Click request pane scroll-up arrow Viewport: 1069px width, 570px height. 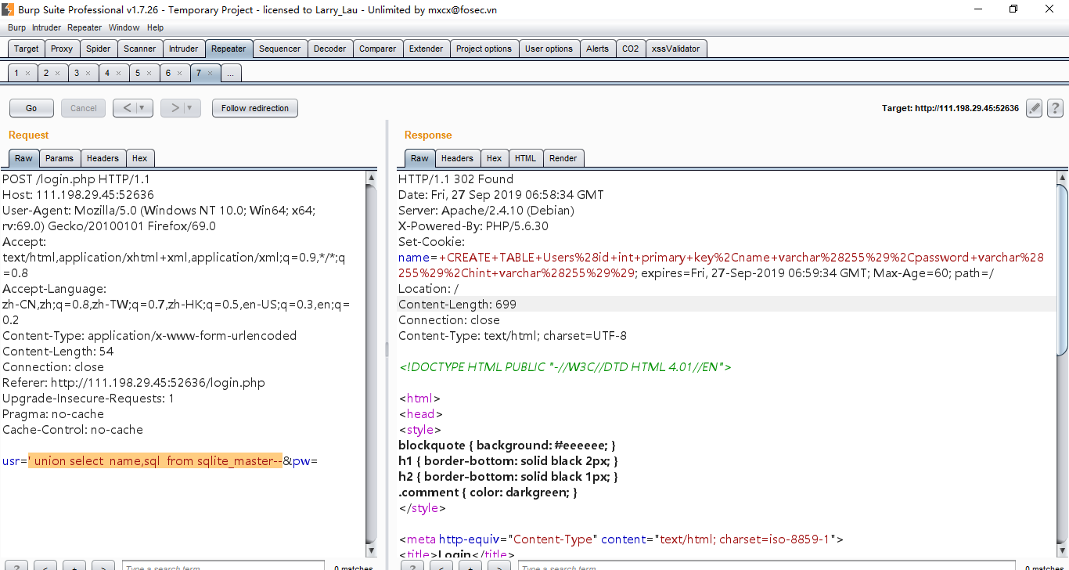[x=372, y=178]
